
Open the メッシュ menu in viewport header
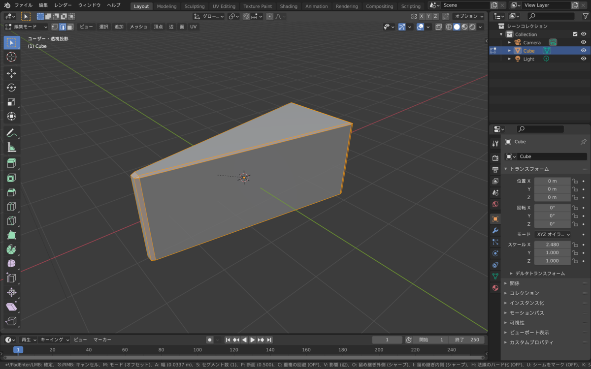(x=138, y=27)
